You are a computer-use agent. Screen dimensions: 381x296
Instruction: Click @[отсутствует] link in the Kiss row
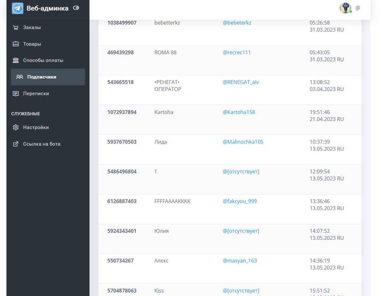[241, 291]
